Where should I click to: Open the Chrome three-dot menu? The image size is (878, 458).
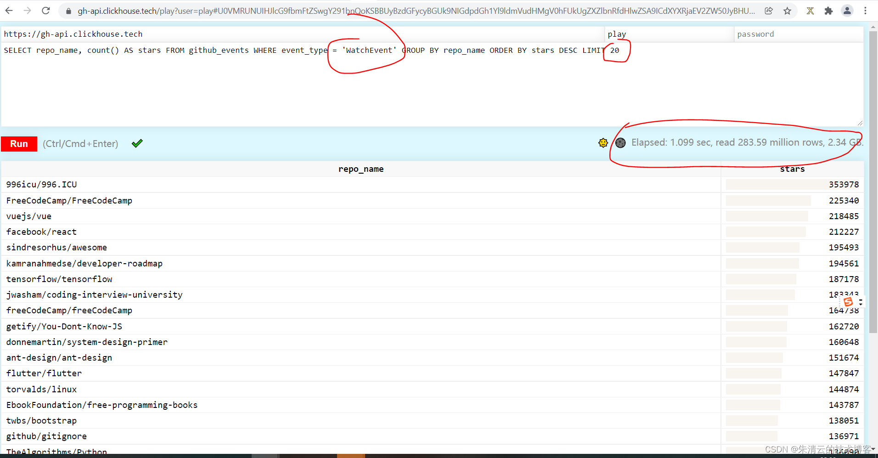click(865, 11)
